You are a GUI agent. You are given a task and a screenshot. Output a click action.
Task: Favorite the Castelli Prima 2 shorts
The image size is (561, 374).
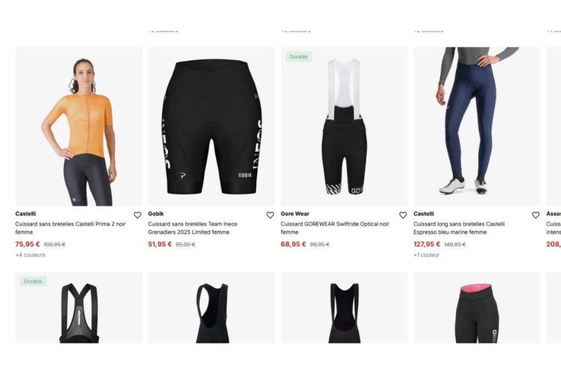[x=138, y=215]
